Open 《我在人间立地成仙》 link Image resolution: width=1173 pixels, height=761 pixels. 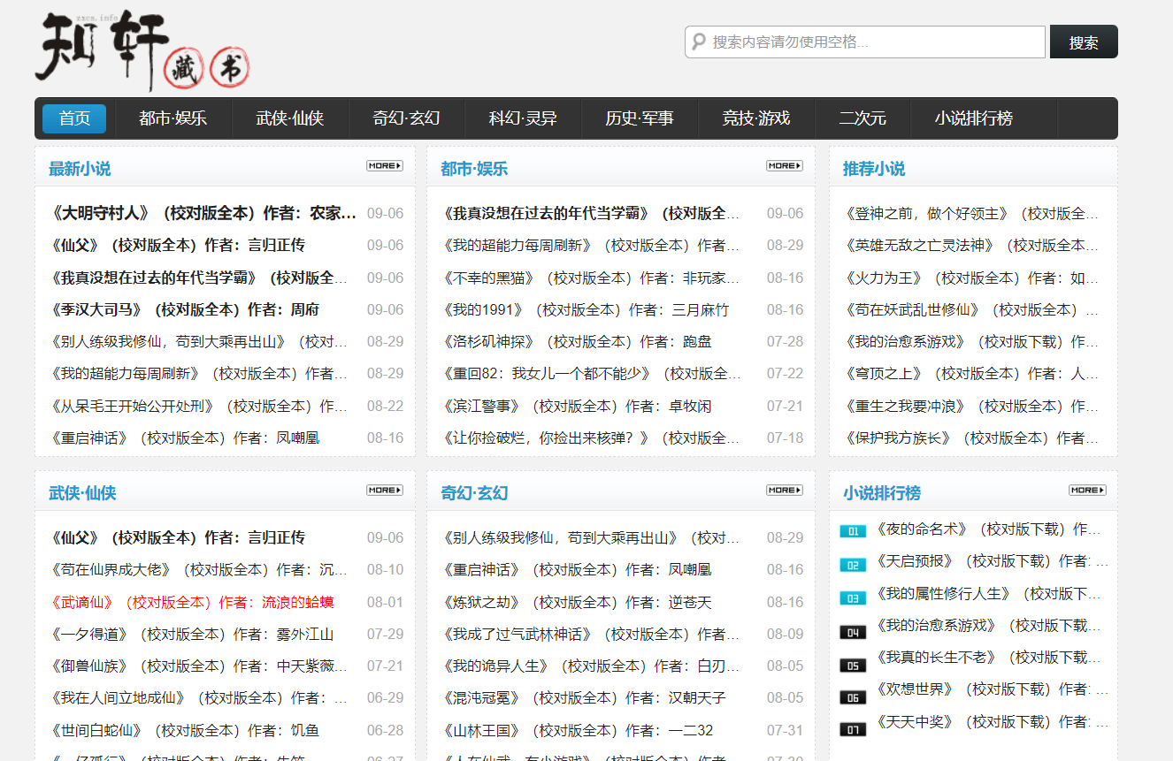200,697
